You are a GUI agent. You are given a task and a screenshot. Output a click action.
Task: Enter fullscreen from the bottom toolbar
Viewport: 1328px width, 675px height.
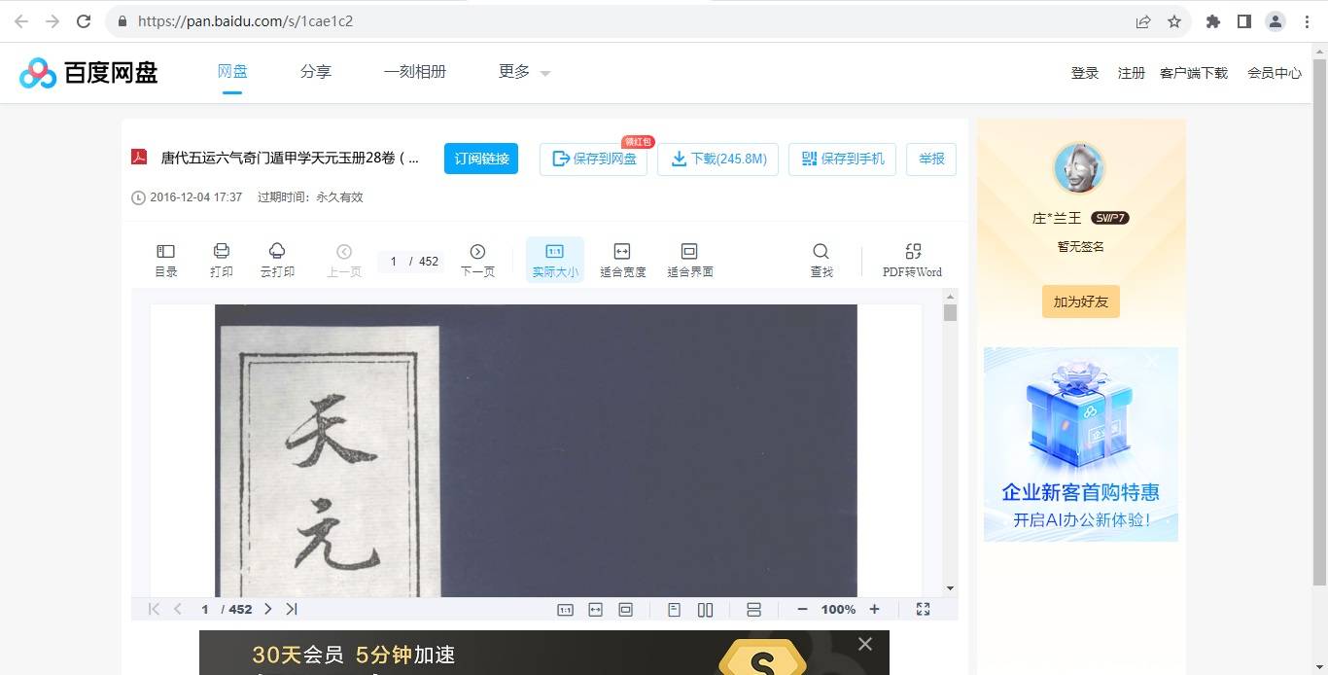tap(923, 609)
